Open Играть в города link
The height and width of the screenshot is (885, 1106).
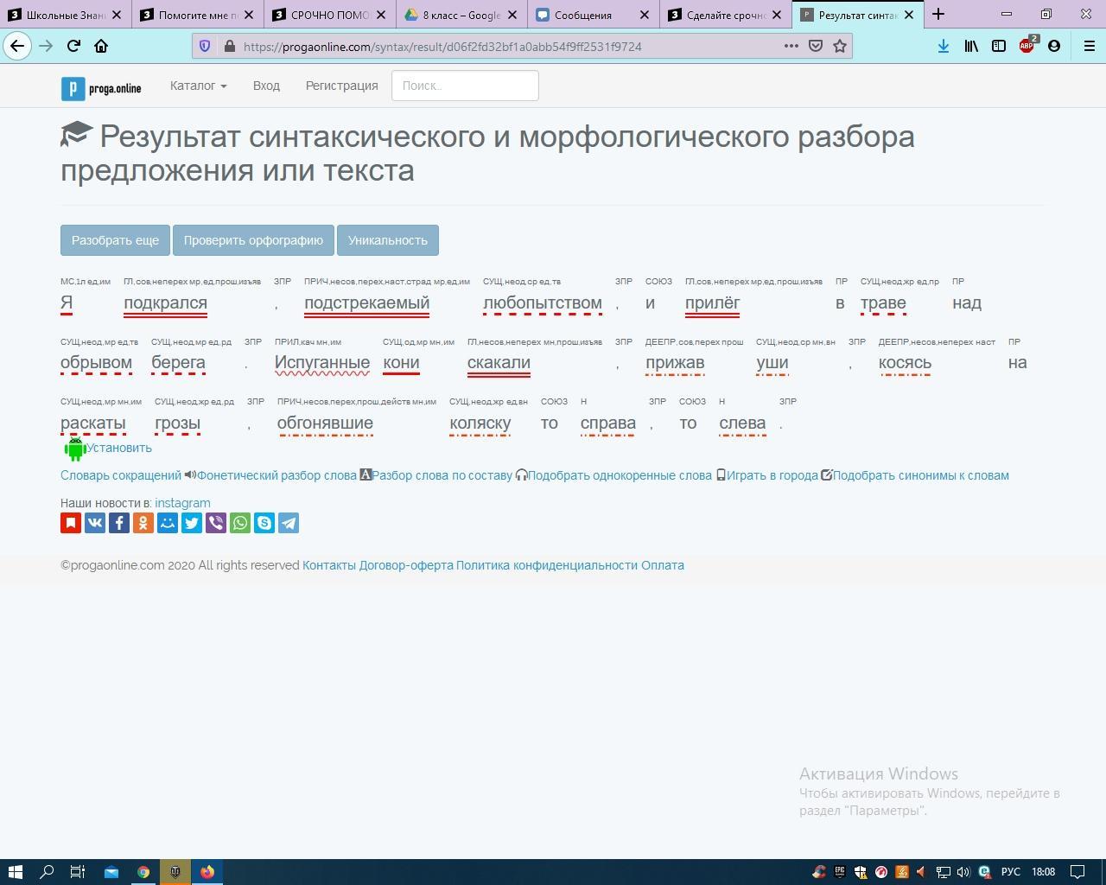(772, 475)
